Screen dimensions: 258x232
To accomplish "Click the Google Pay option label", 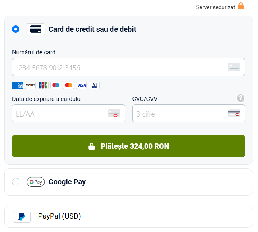I will click(67, 182).
